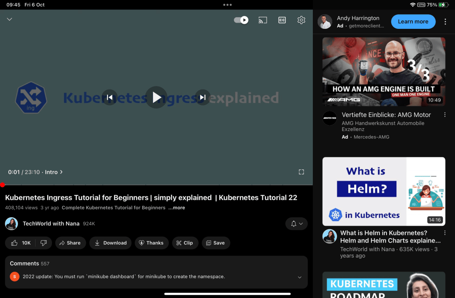
Task: Like the video thumbs up
Action: point(20,243)
